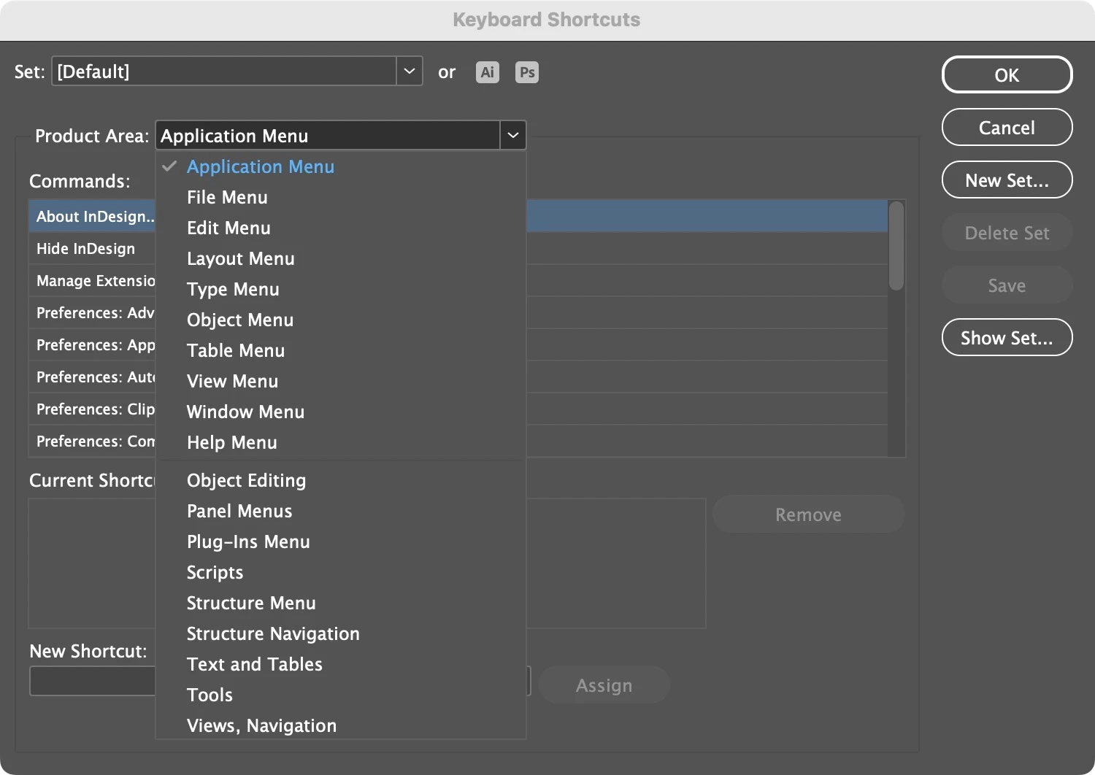This screenshot has width=1095, height=775.
Task: Select View Menu product area
Action: (341, 382)
